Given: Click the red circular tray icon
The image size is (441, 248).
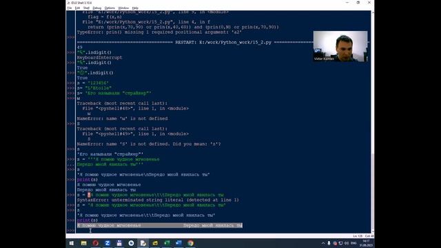Looking at the screenshot, I should click(335, 243).
